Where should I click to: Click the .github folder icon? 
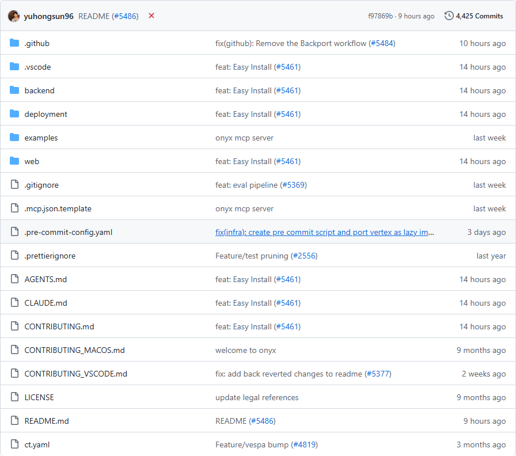tap(14, 43)
